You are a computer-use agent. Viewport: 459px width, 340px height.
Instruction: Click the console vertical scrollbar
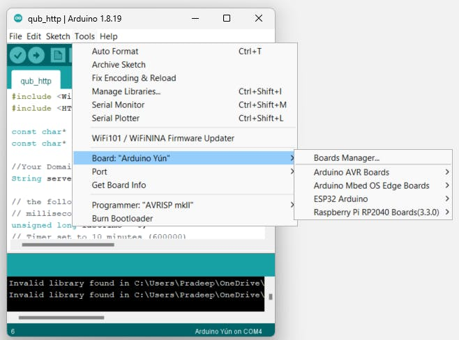[270, 296]
